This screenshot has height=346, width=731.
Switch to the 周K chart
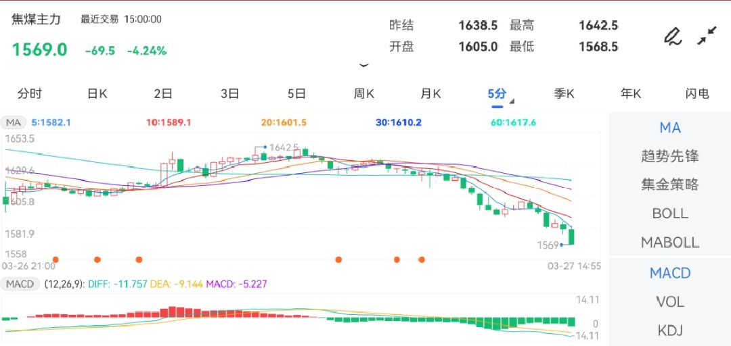[x=363, y=94]
